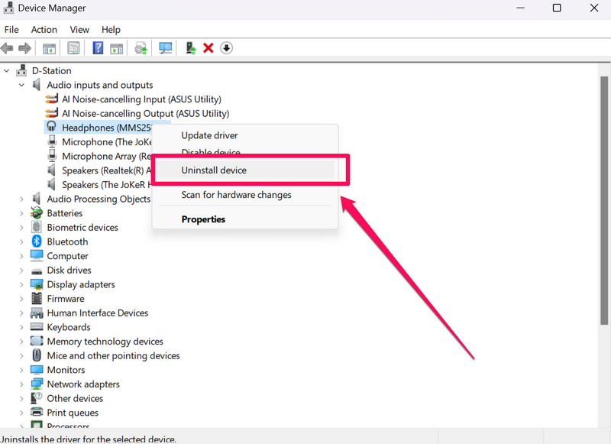Choose Uninstall device from context menu

point(214,170)
